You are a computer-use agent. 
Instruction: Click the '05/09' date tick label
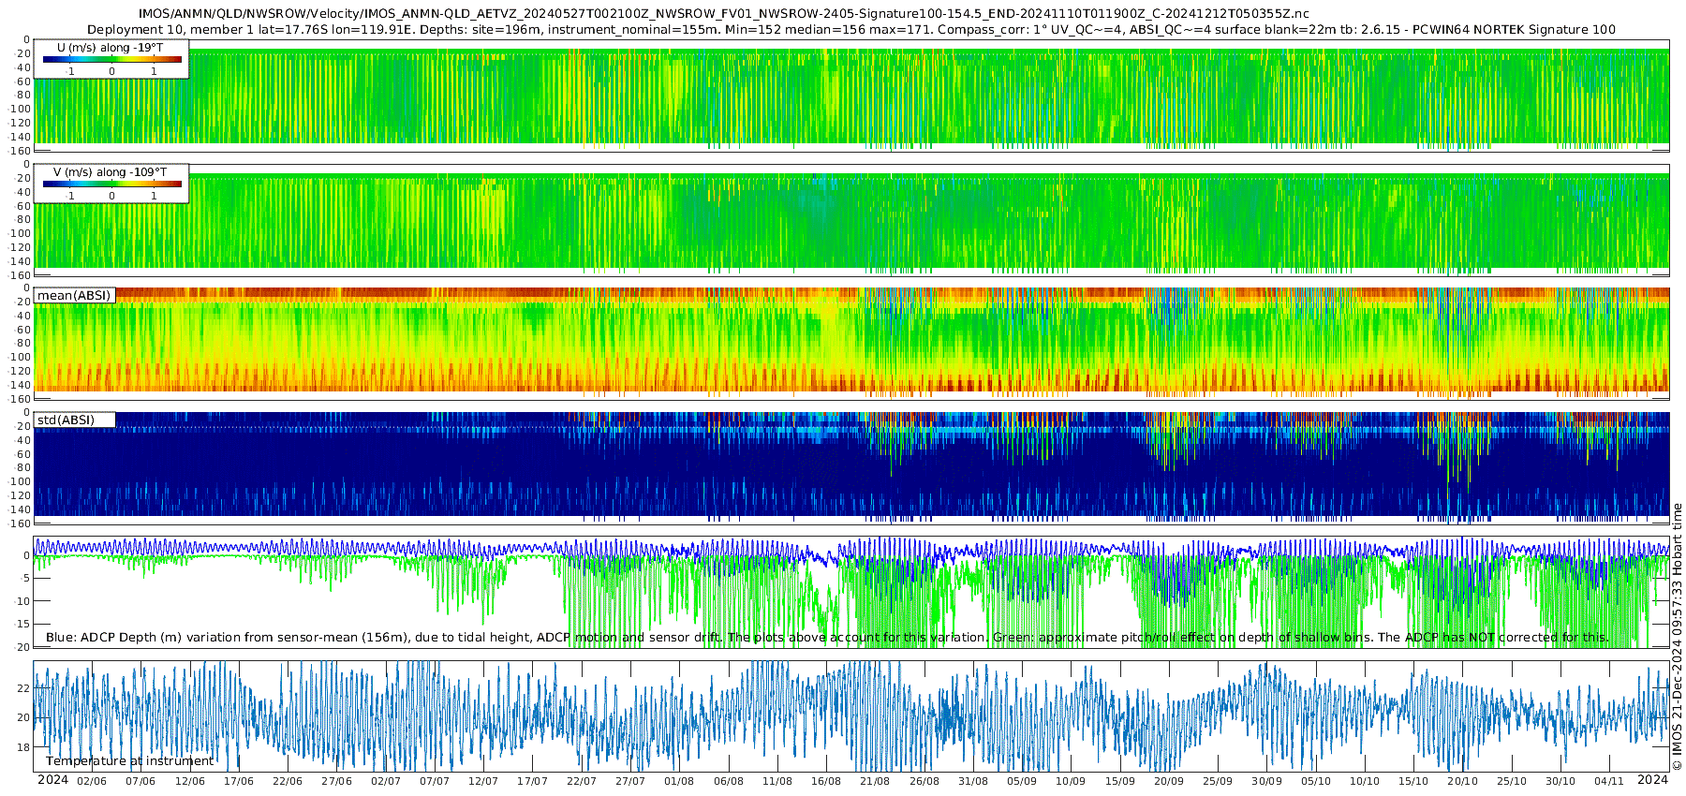point(1022,781)
